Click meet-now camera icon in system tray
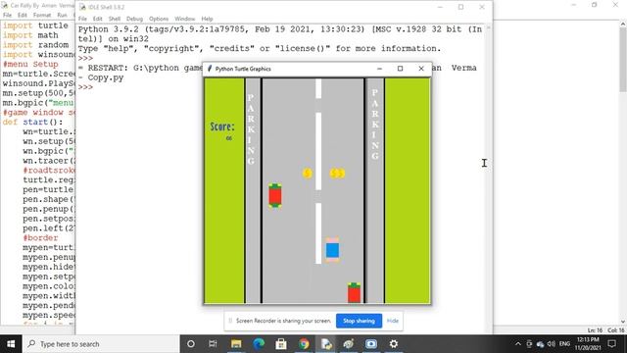627x353 pixels. click(529, 344)
